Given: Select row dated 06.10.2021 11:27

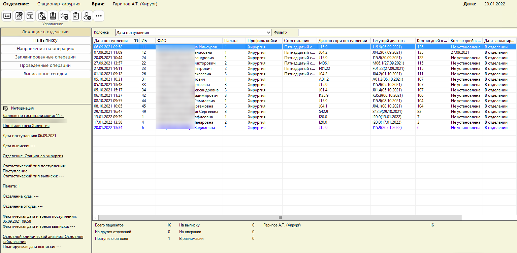Looking at the screenshot, I should [x=305, y=95].
